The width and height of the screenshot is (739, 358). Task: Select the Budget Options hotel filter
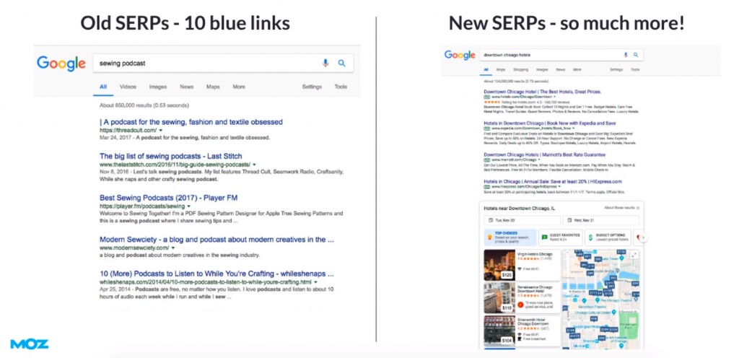pyautogui.click(x=608, y=237)
